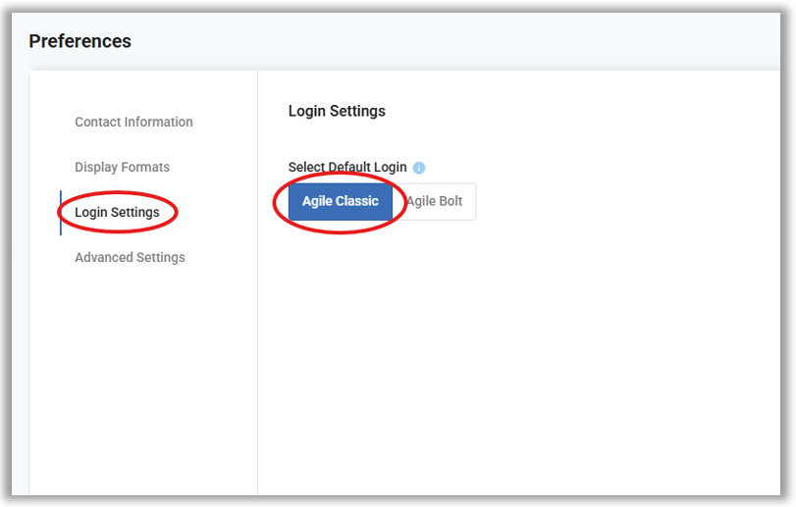Click the info icon beside Select Default Login
This screenshot has width=796, height=507.
419,168
